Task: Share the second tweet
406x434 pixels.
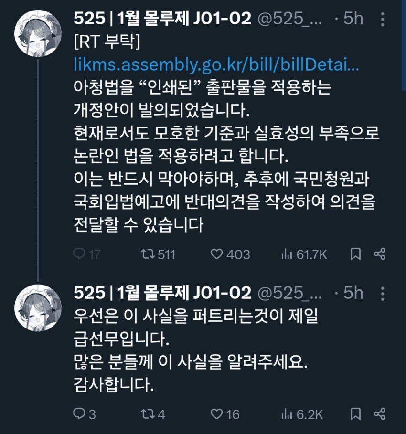Action: point(379,414)
